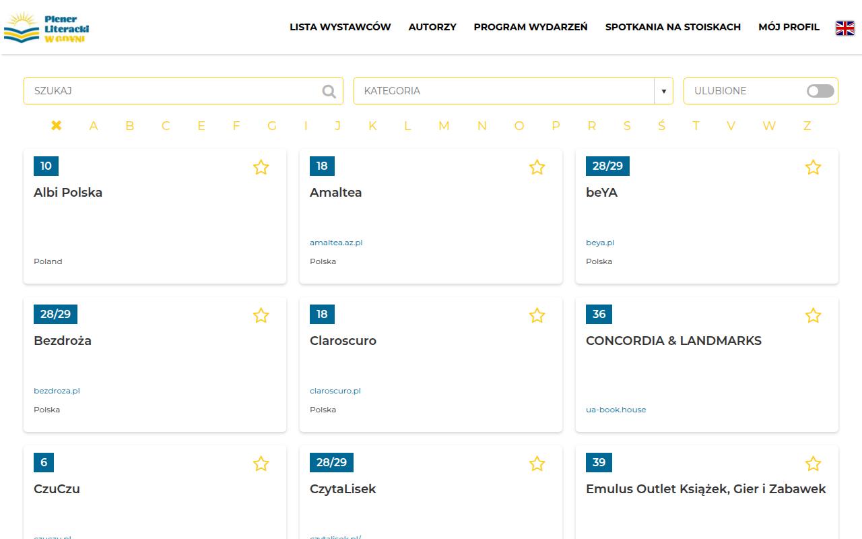
Task: Favorite CzytaLisek with its star
Action: coord(537,464)
